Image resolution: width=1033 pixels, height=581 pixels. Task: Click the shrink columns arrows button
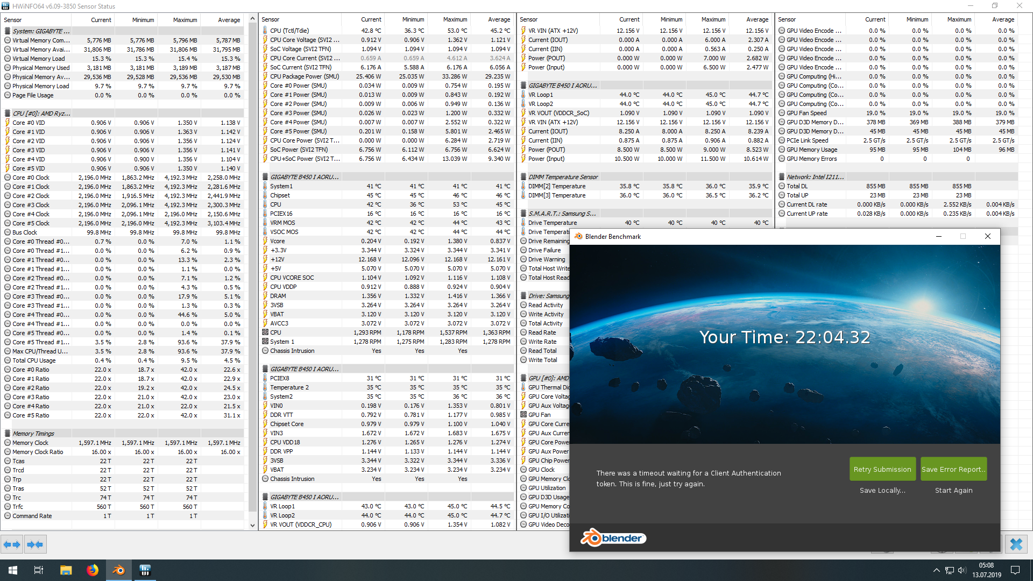tap(35, 544)
